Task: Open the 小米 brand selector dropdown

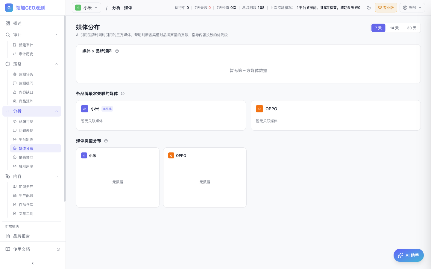Action: click(86, 8)
